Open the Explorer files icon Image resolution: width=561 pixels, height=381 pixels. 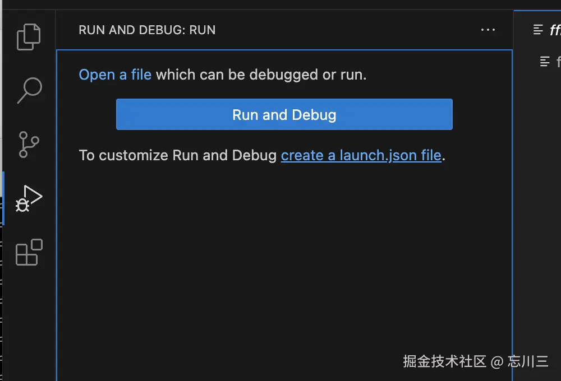[29, 37]
